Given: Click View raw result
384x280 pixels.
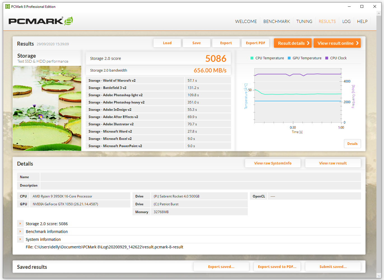Looking at the screenshot, I should click(333, 163).
